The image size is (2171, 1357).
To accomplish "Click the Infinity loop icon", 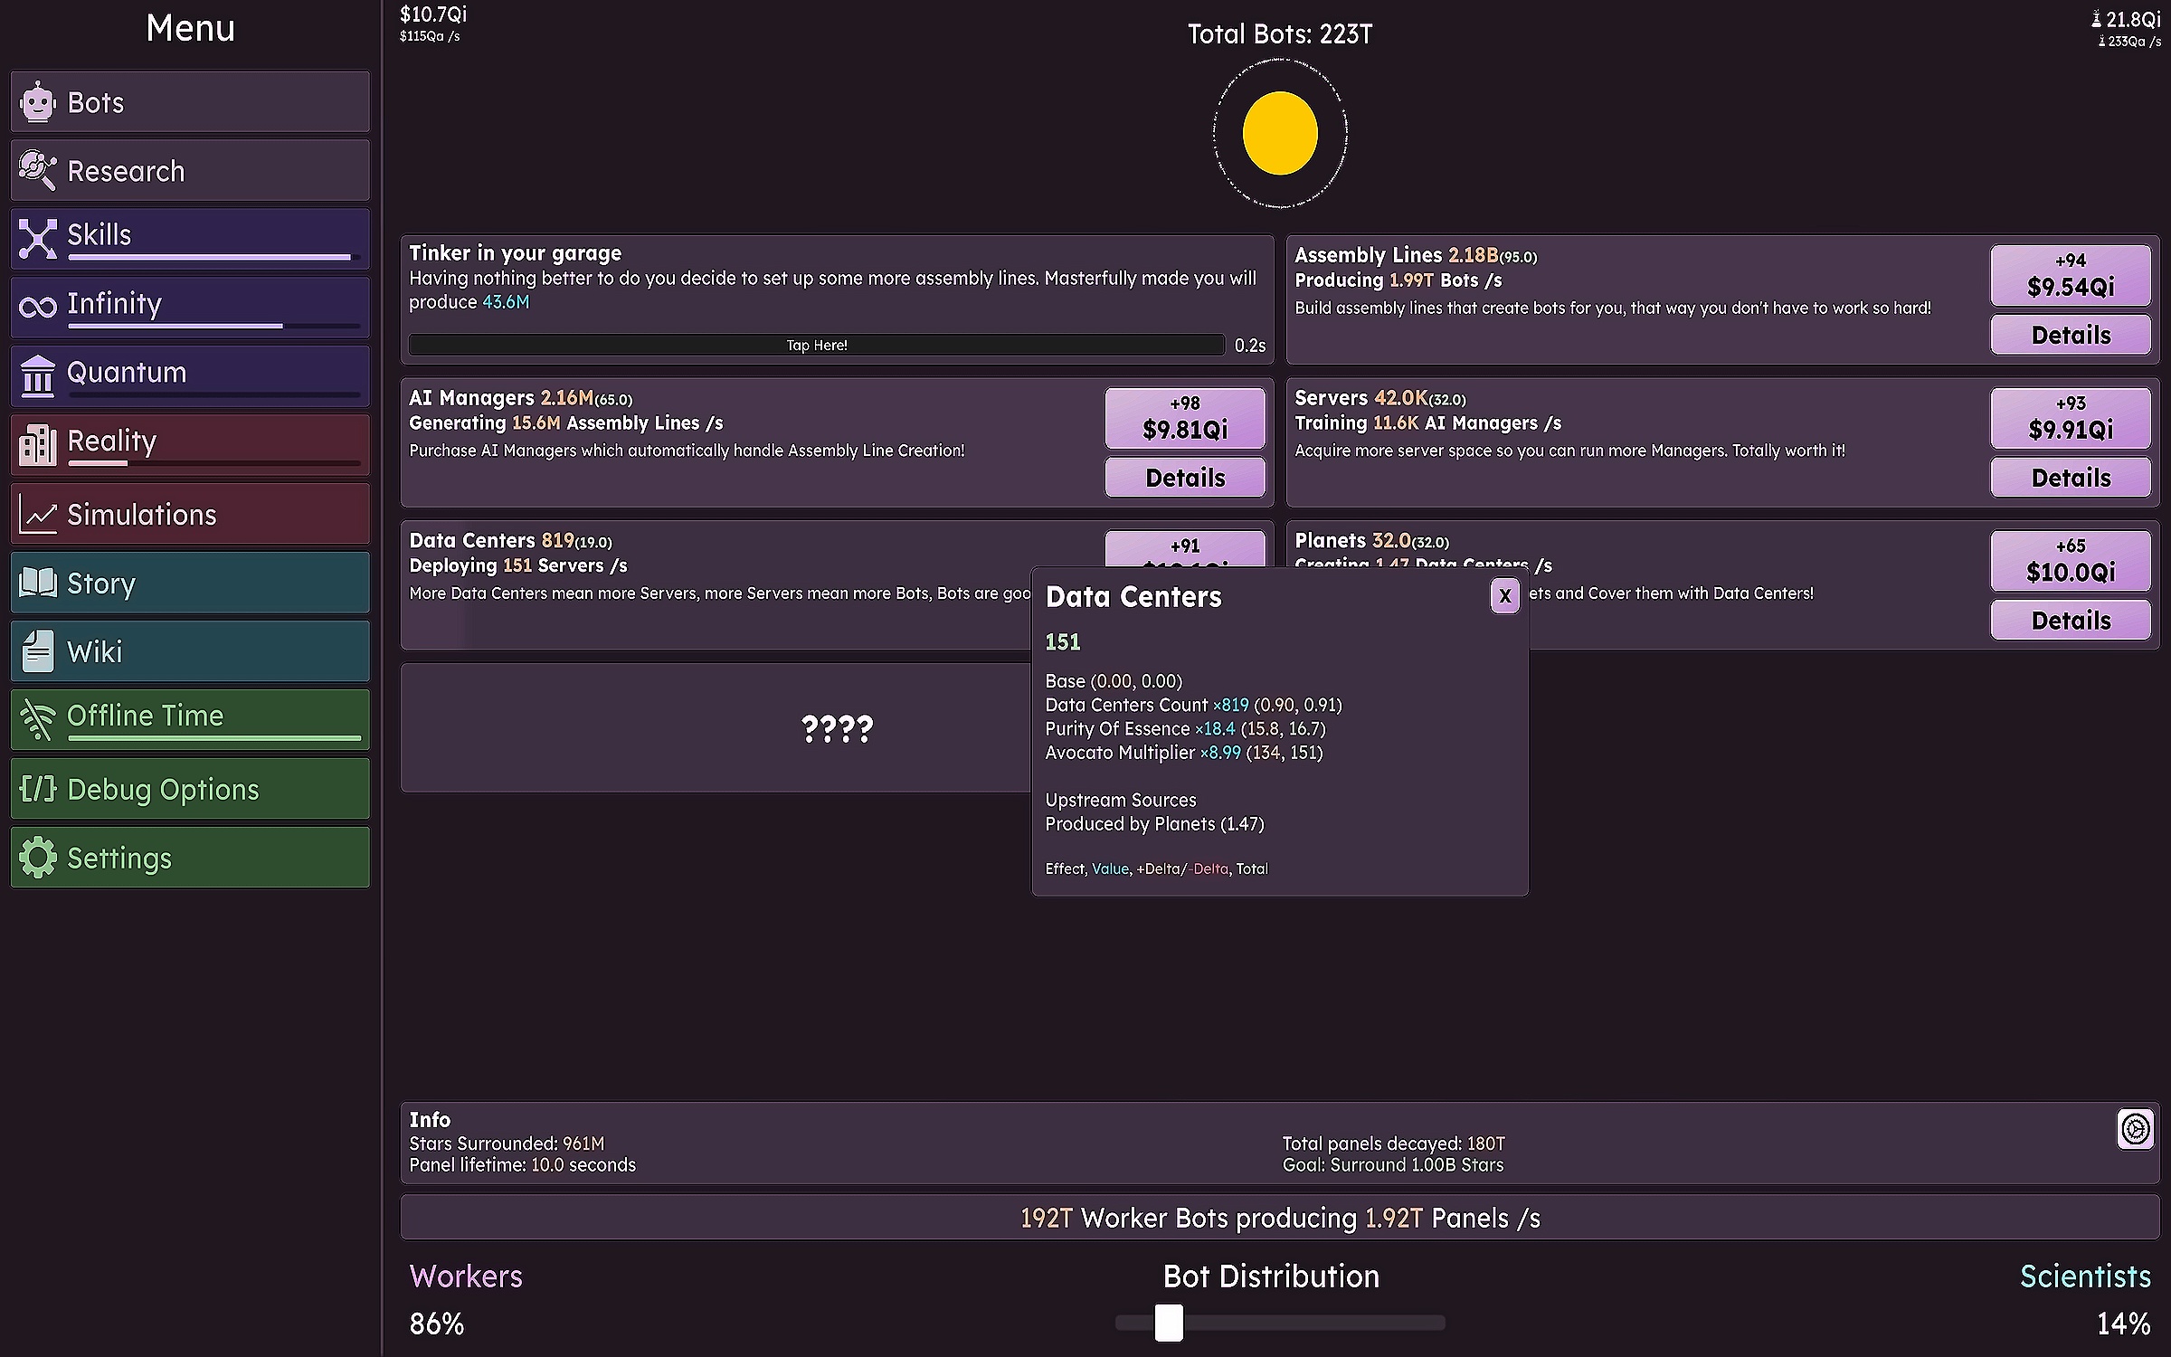I will (38, 308).
